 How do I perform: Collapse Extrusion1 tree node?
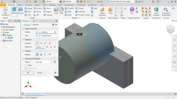pos(1,35)
